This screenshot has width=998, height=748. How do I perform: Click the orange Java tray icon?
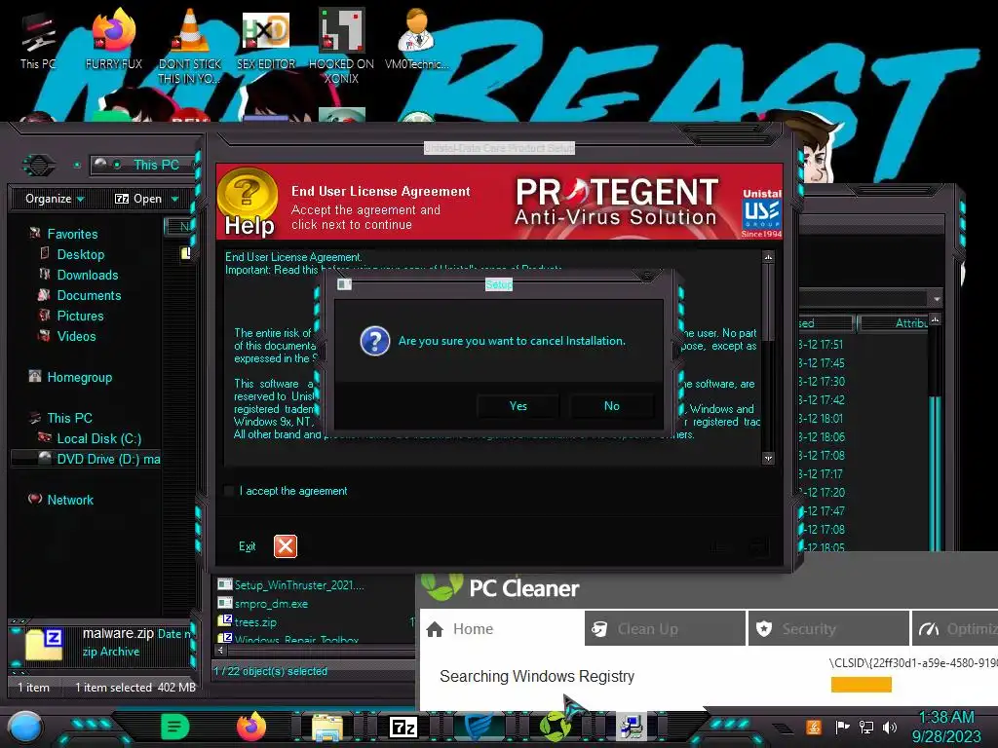point(814,727)
